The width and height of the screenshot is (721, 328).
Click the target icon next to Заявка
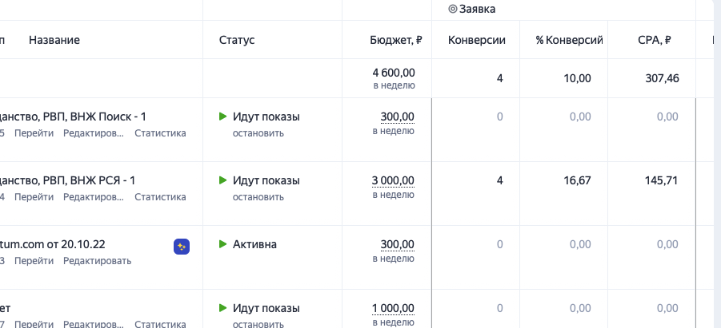(x=452, y=9)
